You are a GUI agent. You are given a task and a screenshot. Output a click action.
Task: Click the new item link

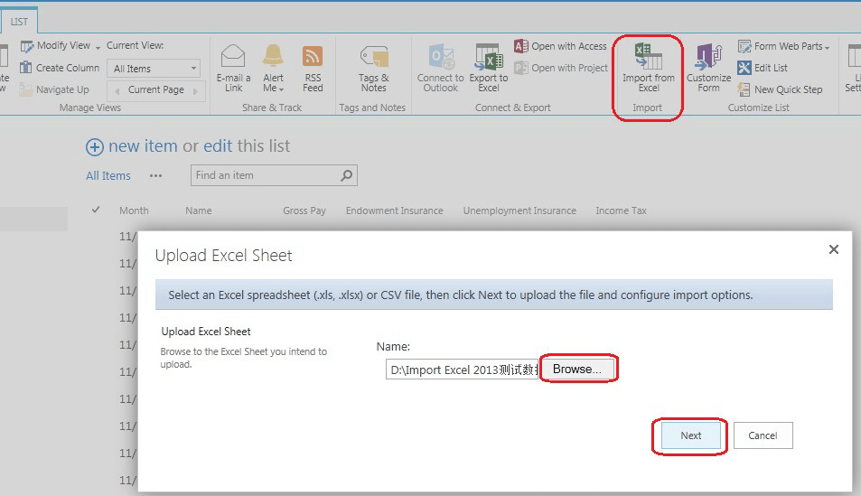click(x=143, y=146)
